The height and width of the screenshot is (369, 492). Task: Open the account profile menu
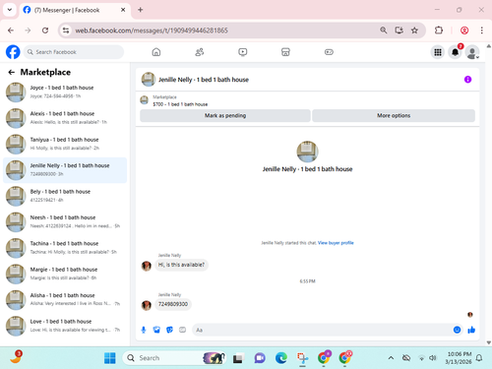(472, 52)
